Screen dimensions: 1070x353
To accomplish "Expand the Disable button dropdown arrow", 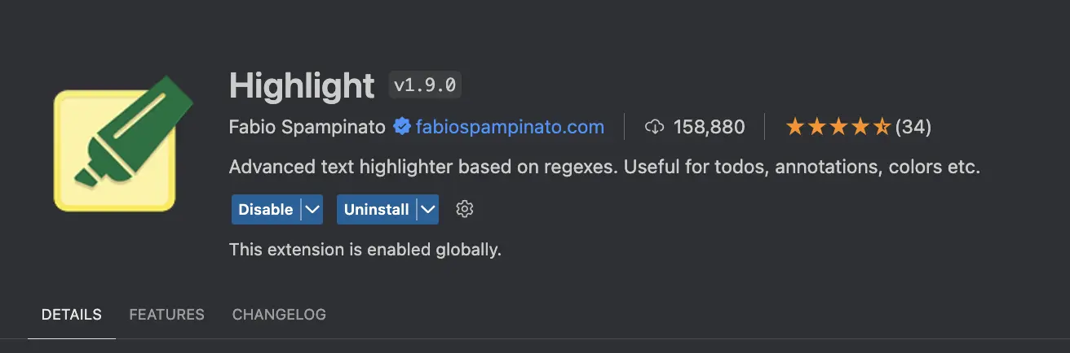I will click(312, 209).
